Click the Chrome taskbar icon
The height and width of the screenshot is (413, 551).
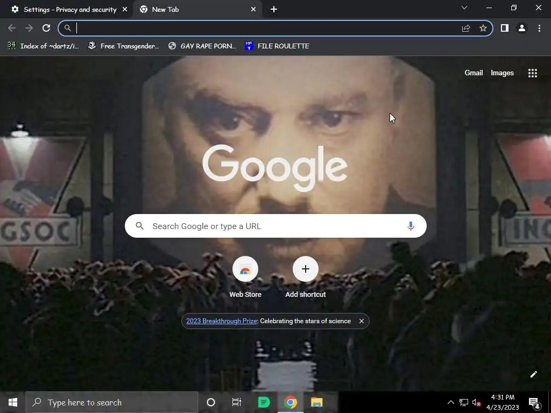pos(291,402)
